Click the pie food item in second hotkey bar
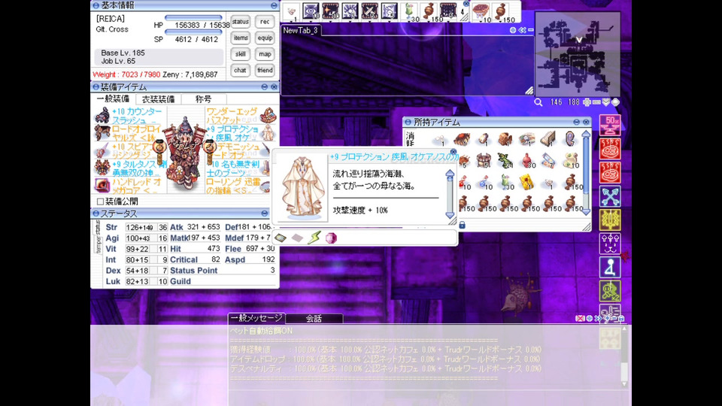 click(x=481, y=11)
